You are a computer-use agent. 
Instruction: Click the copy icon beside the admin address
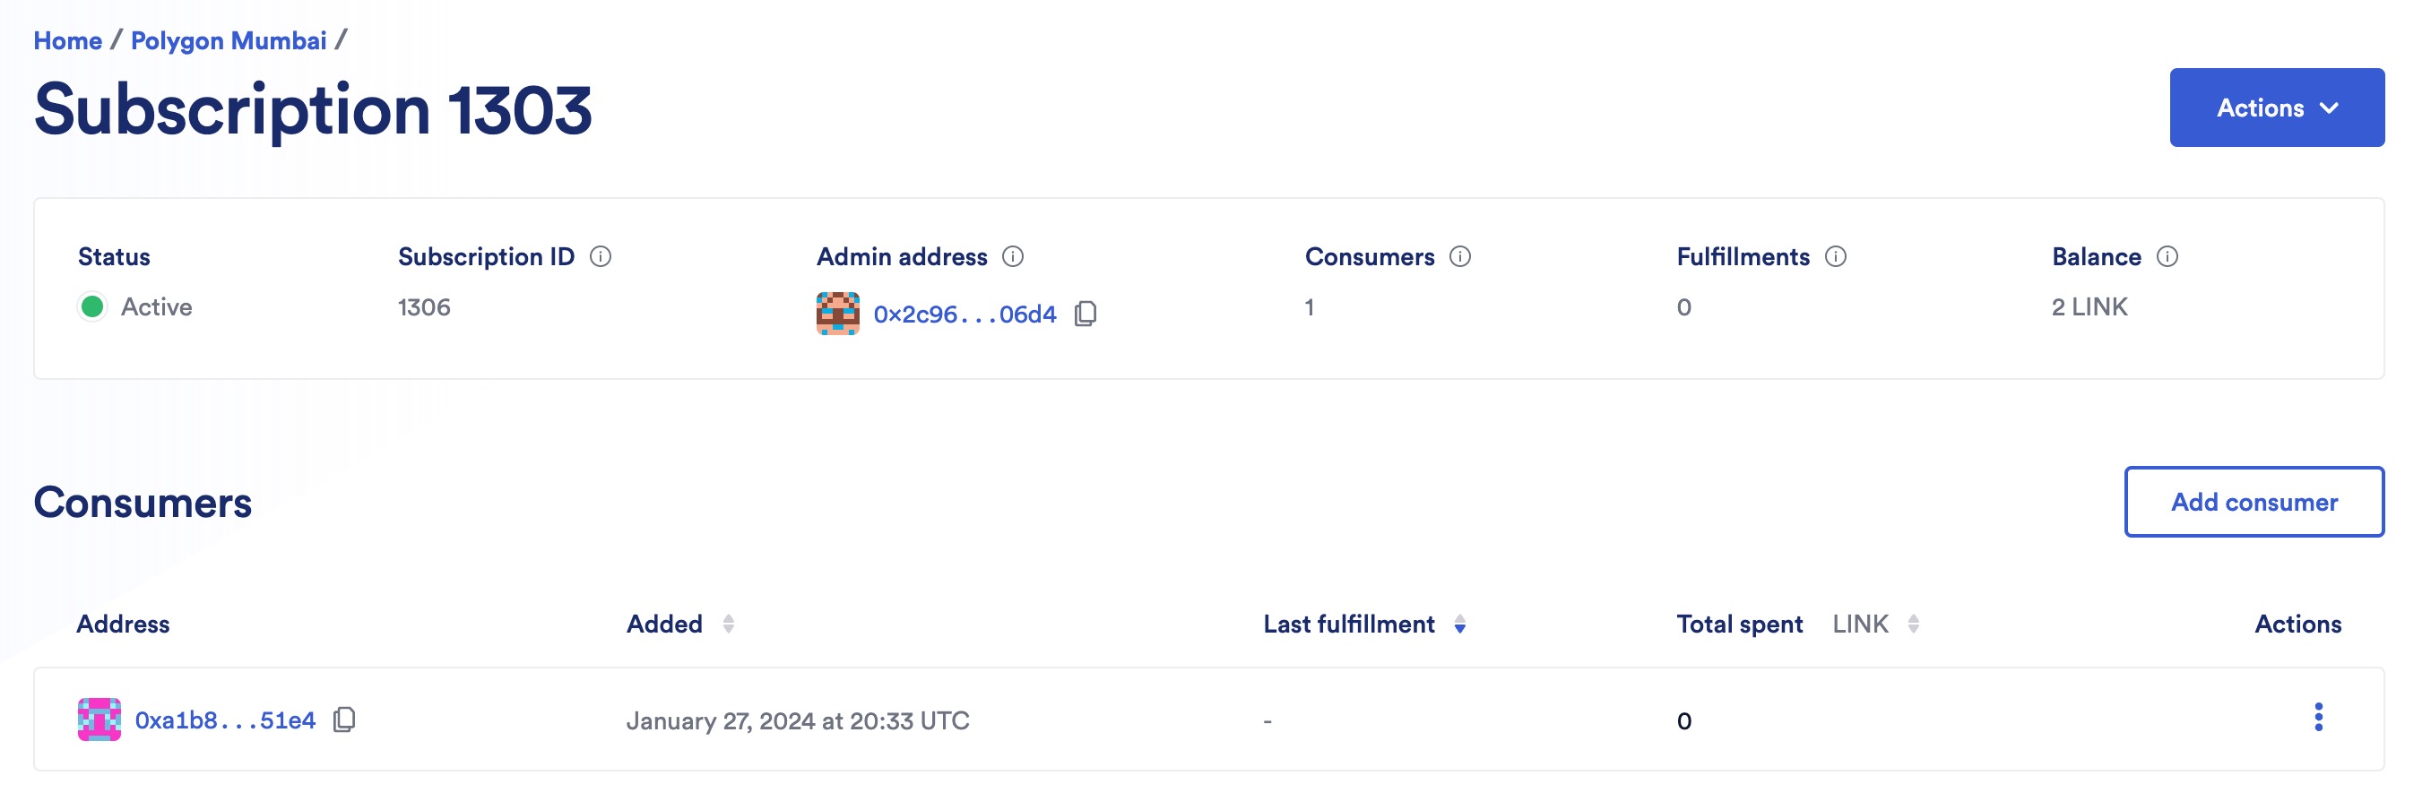[1086, 314]
